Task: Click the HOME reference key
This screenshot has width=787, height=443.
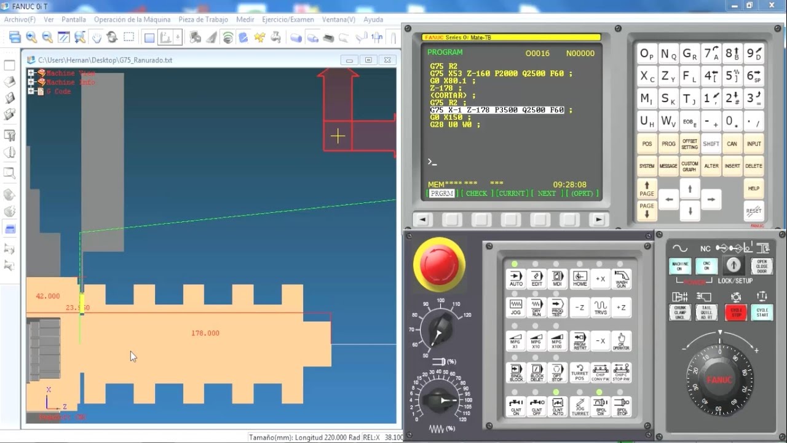Action: point(580,279)
